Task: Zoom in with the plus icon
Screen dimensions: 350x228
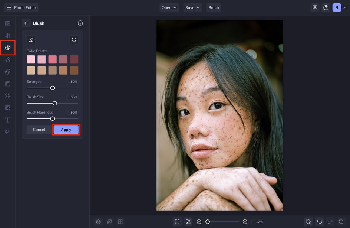Action: click(x=245, y=222)
